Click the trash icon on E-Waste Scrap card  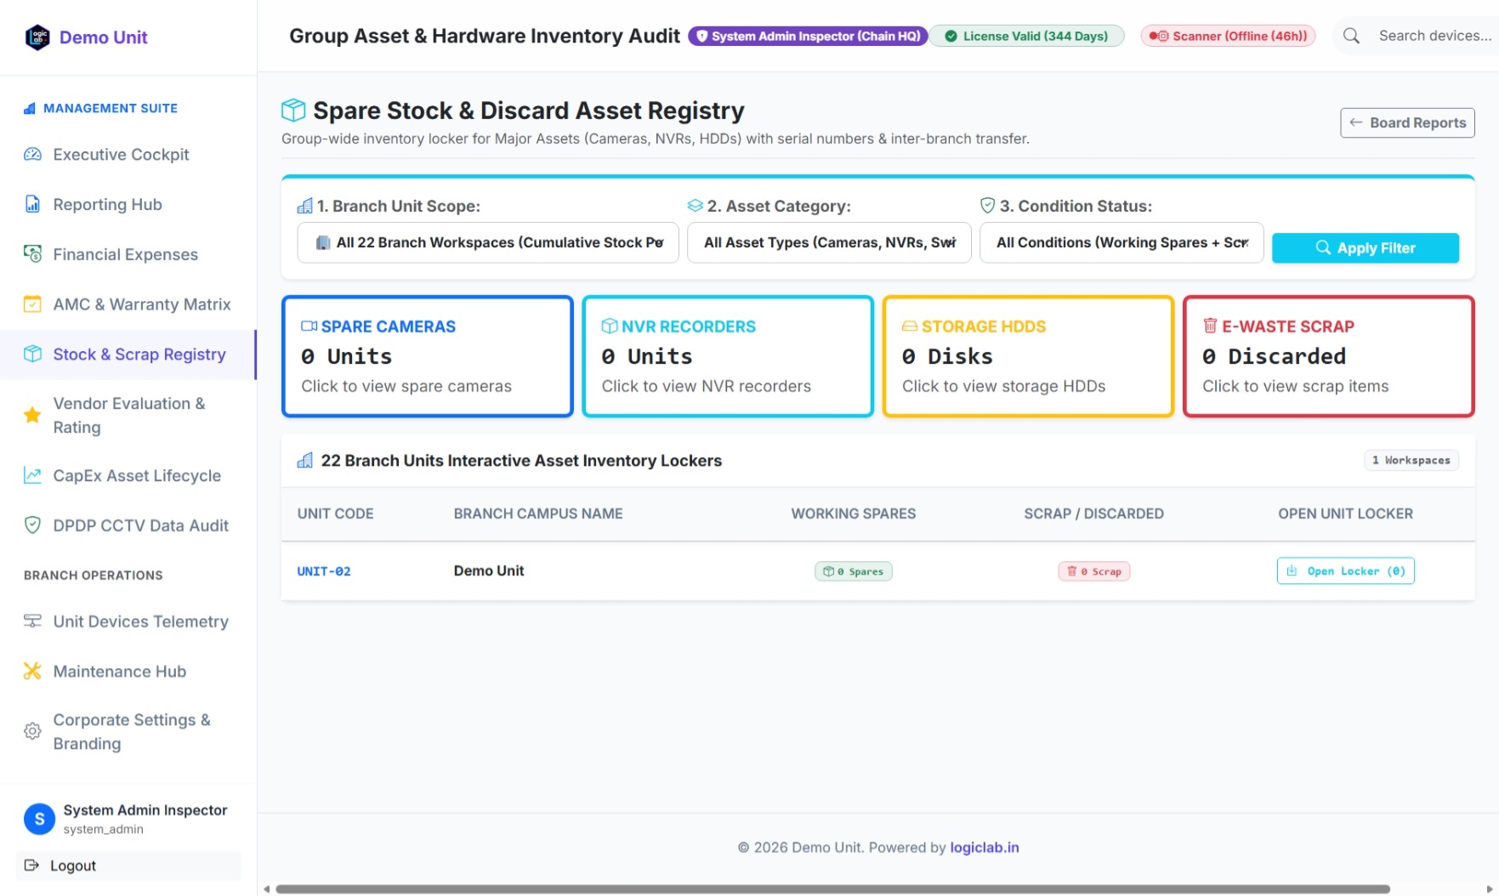(1210, 326)
